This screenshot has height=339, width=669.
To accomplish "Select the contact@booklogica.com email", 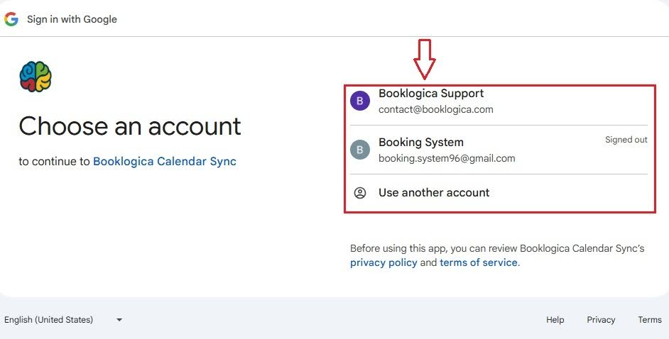I will click(x=435, y=109).
